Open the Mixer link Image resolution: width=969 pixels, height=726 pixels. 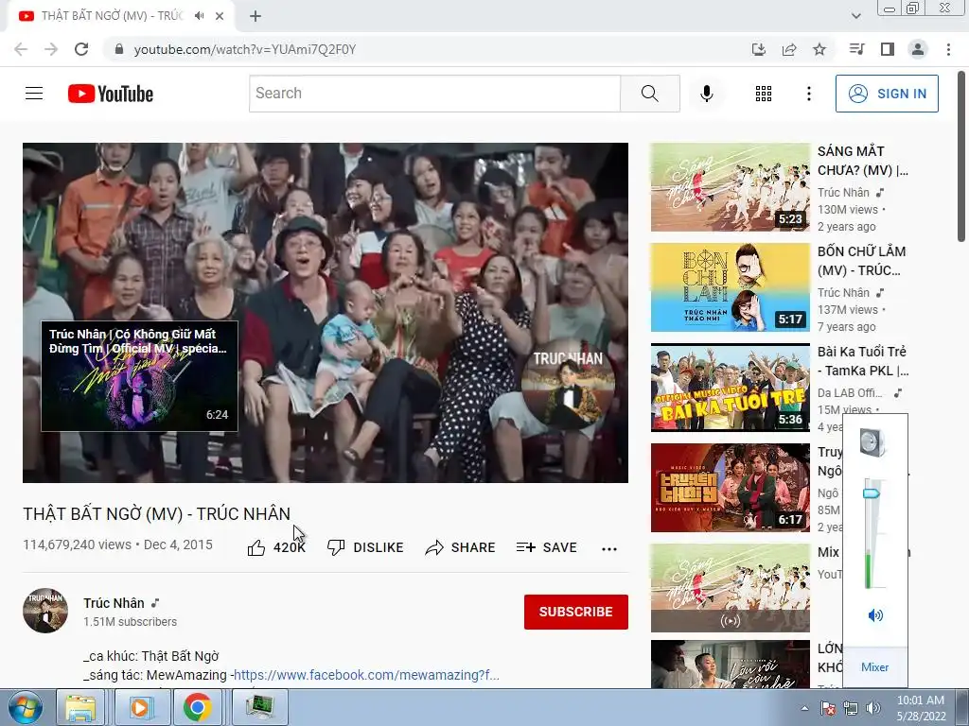(x=874, y=667)
